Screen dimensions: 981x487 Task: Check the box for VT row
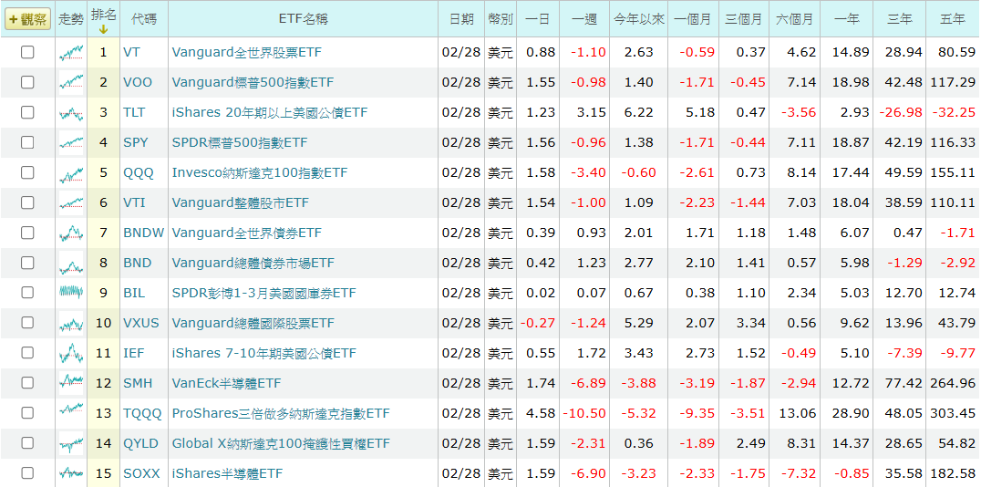coord(27,52)
